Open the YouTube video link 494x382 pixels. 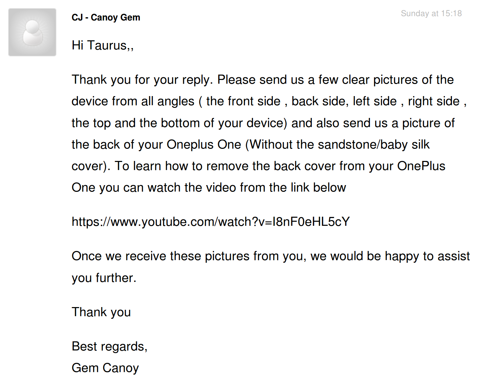pos(211,222)
